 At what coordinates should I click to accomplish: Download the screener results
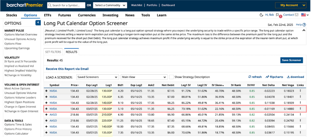[x=296, y=77]
